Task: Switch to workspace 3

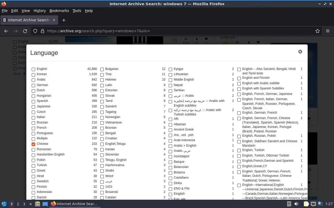Action: pyautogui.click(x=24, y=204)
